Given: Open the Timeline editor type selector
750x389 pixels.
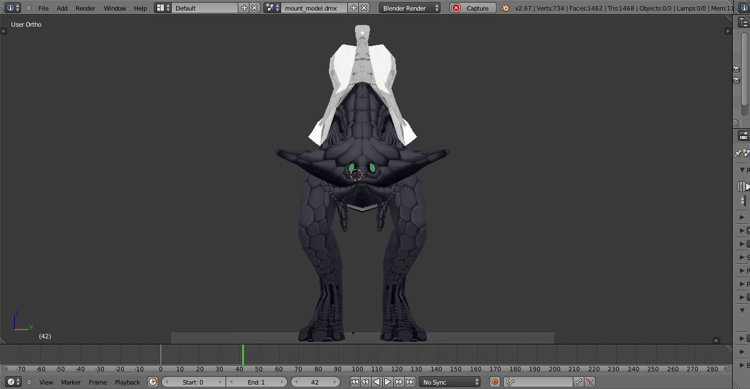Looking at the screenshot, I should pyautogui.click(x=13, y=382).
